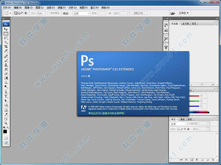Open the 工作区 workspace dropdown
Image resolution: width=221 pixels, height=165 pixels.
[x=183, y=13]
